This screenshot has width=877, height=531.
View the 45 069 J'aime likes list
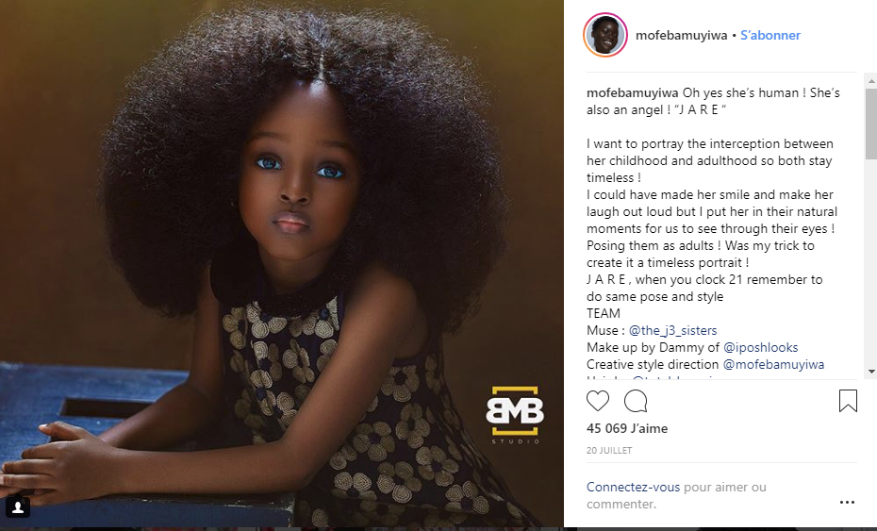(627, 428)
